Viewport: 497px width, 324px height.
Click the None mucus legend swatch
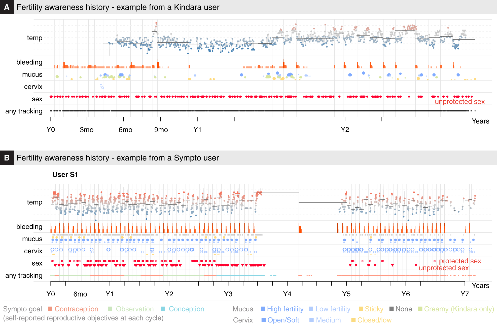click(x=391, y=309)
